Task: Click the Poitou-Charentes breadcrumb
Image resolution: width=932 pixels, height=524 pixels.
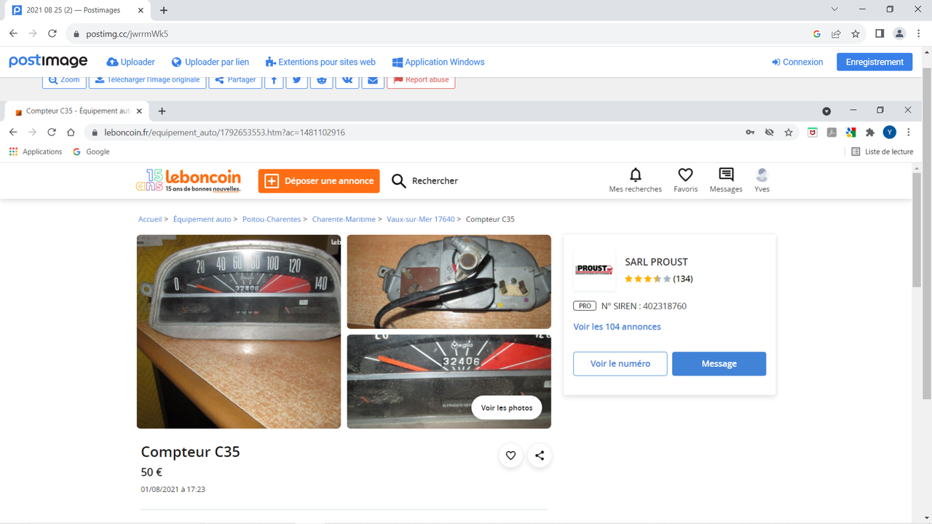Action: (x=272, y=219)
